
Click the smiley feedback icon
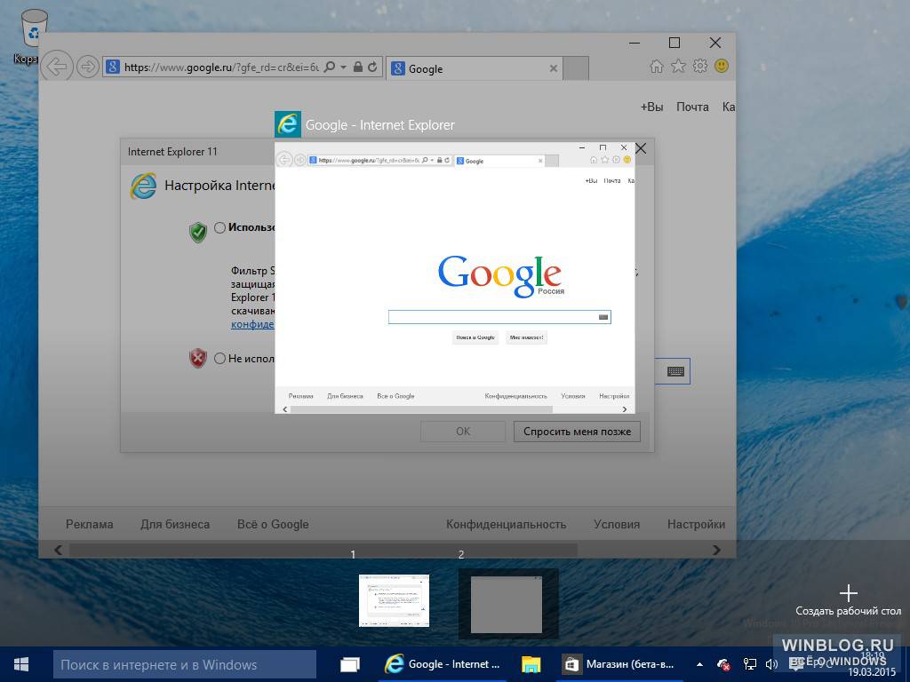tap(722, 66)
